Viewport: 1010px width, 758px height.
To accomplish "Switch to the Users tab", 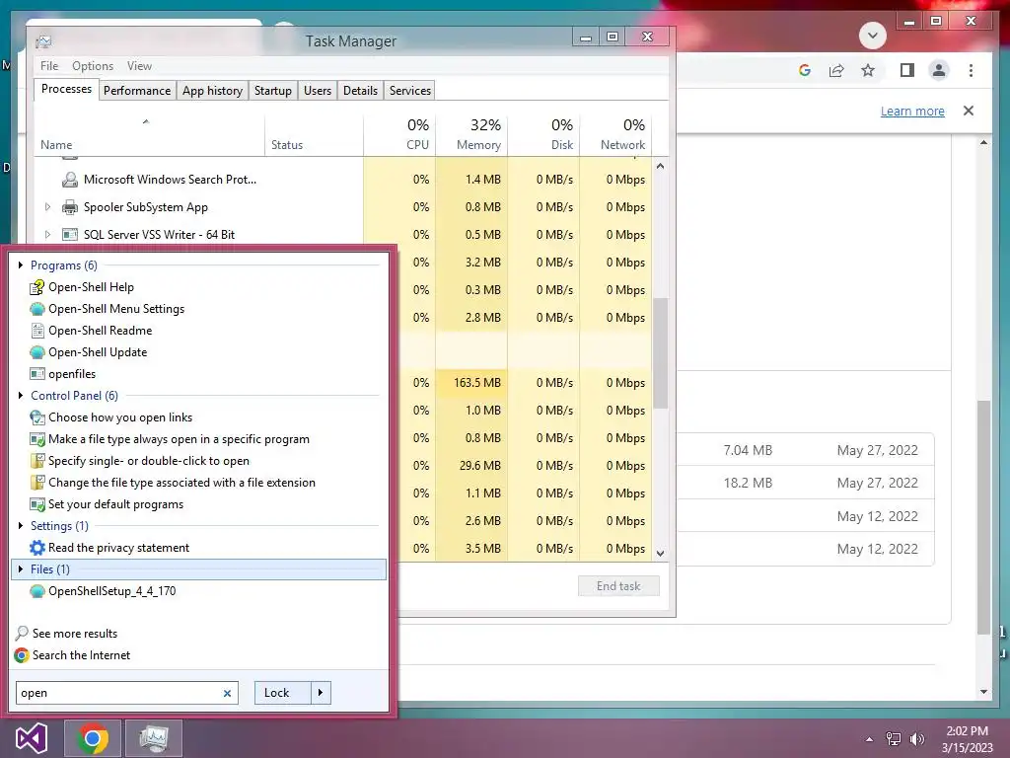I will click(318, 91).
